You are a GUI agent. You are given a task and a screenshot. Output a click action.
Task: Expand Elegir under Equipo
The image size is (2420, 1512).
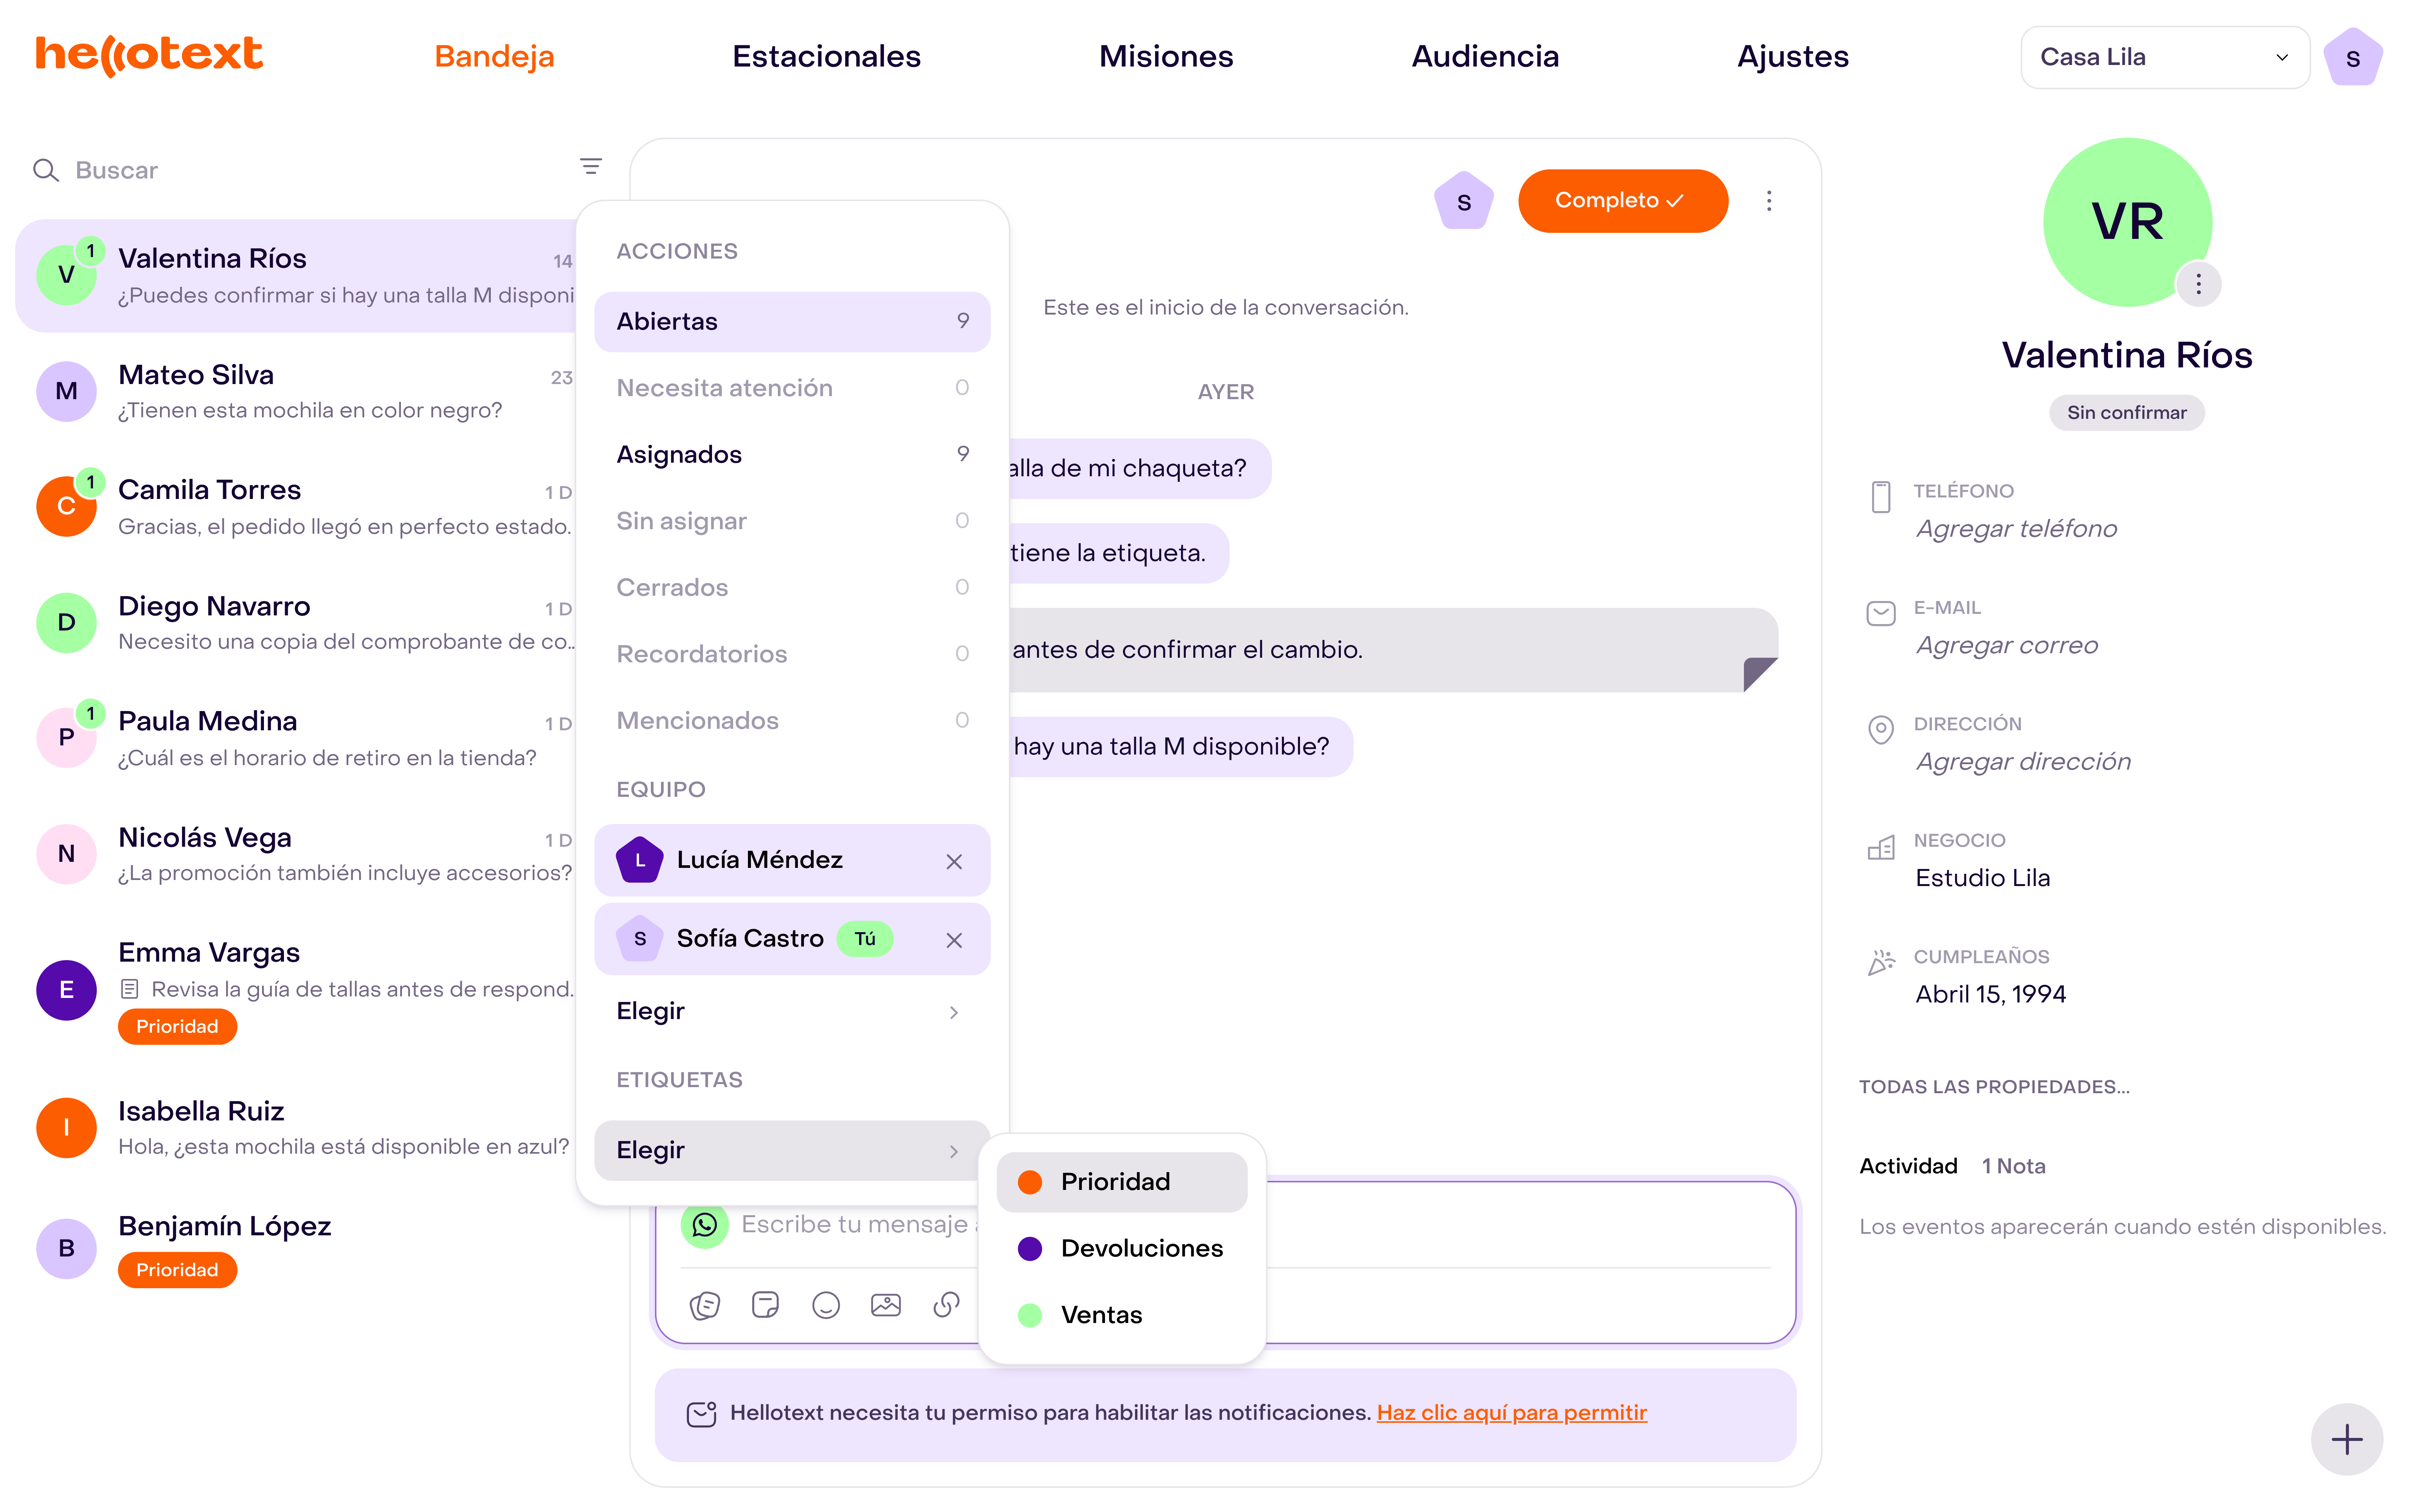point(792,1011)
